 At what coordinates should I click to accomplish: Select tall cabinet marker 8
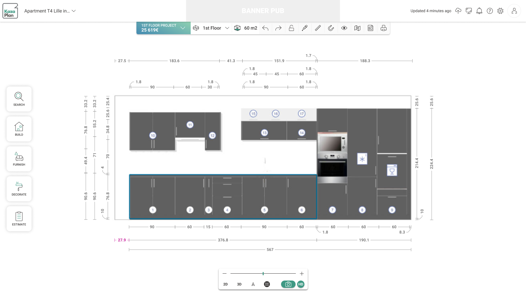[362, 210]
